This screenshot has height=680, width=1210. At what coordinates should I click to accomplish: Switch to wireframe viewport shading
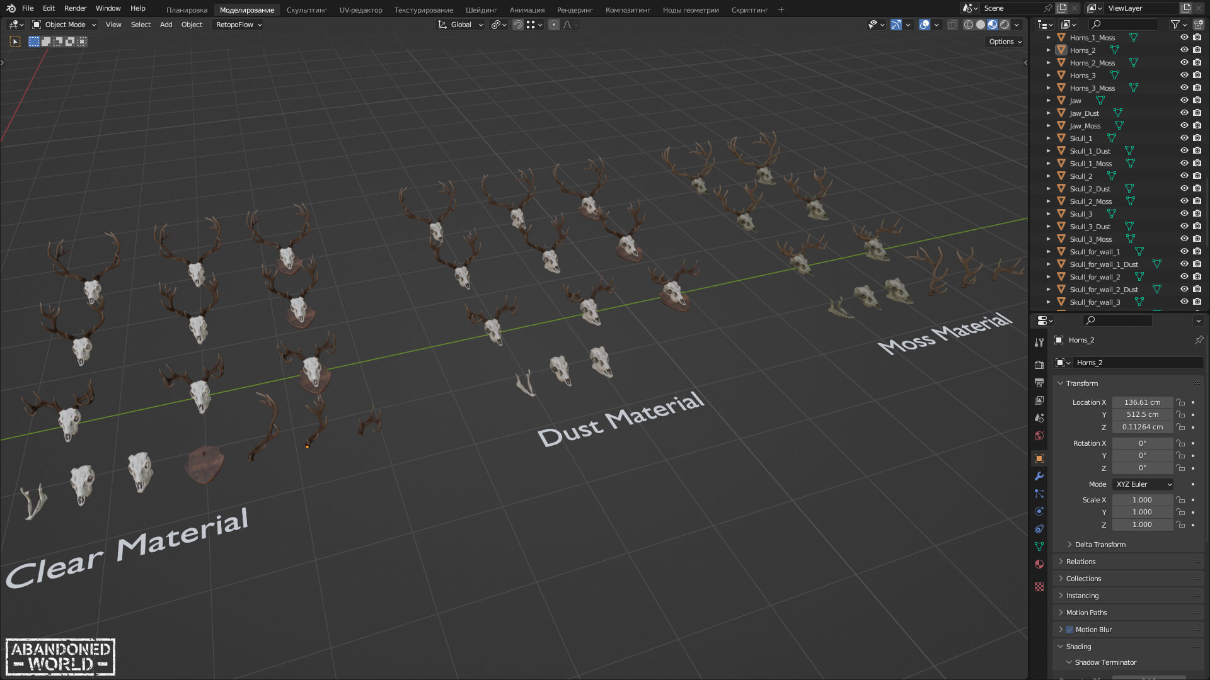click(969, 25)
